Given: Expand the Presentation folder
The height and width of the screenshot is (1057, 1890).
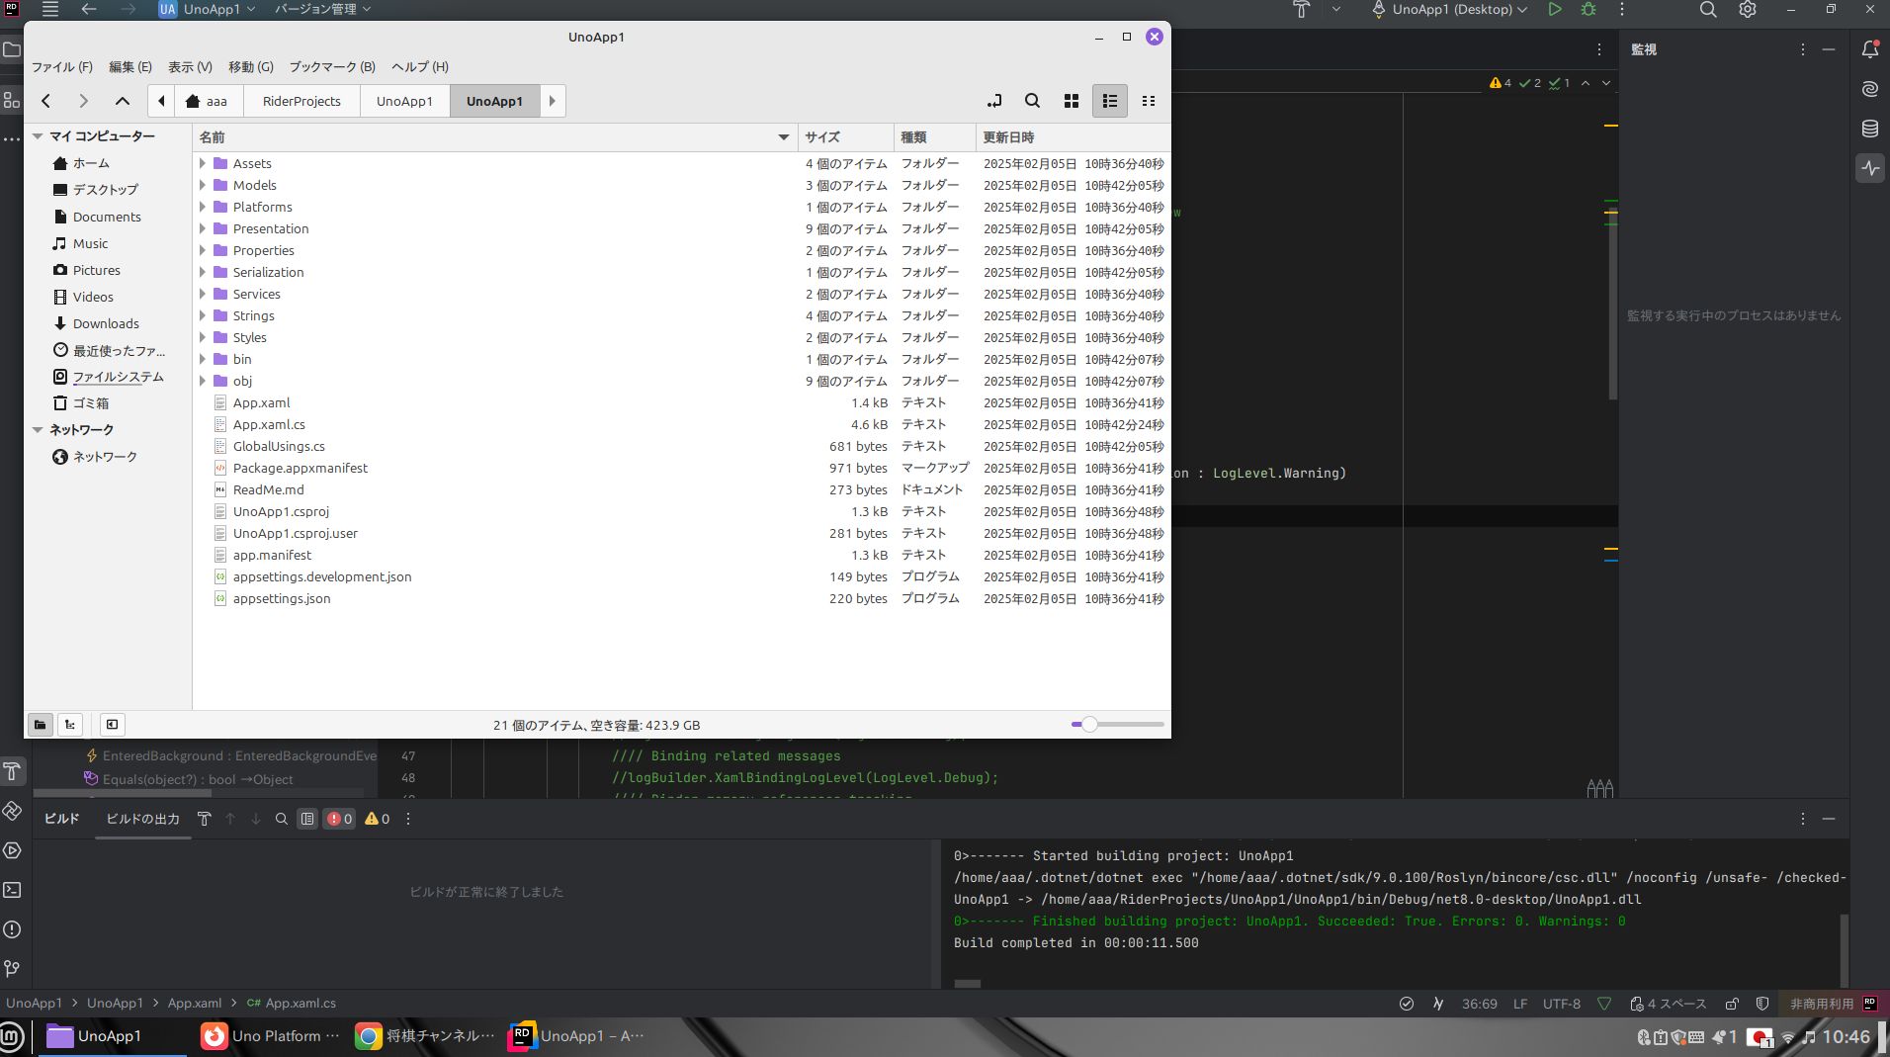Looking at the screenshot, I should click(x=203, y=229).
